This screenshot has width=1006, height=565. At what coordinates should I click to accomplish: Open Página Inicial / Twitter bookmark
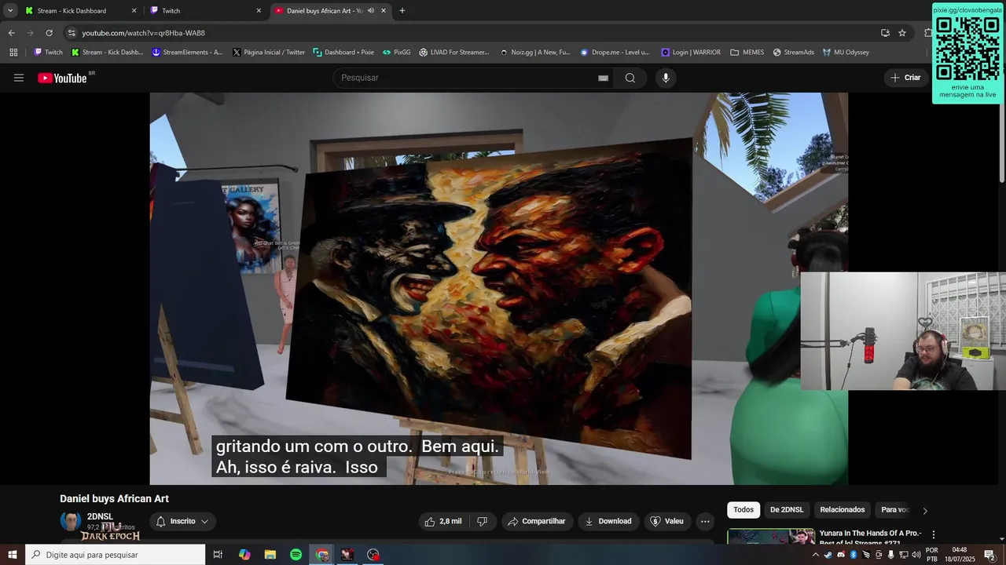(x=269, y=53)
